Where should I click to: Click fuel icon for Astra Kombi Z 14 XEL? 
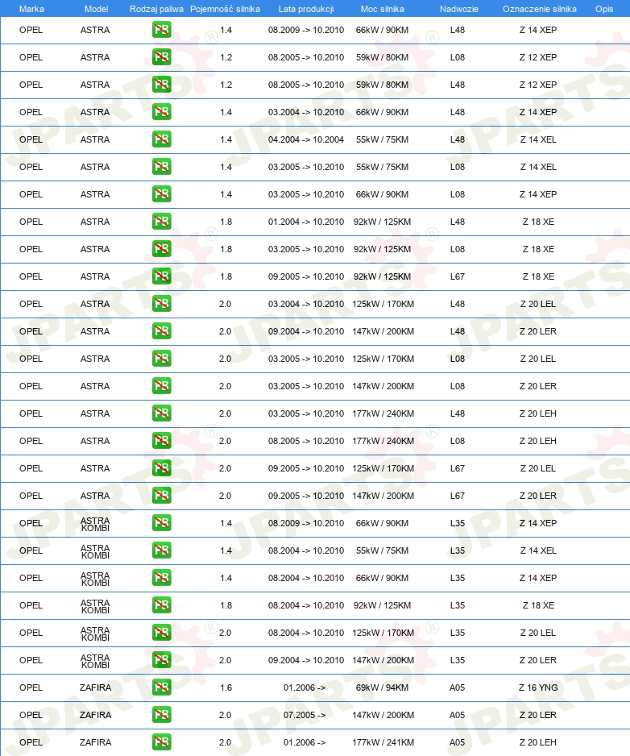coord(161,550)
